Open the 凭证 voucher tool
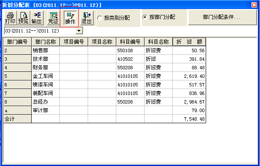260x166 pixels. point(53,18)
